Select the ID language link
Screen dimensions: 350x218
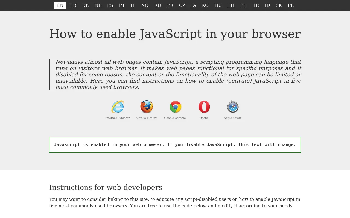click(x=267, y=5)
